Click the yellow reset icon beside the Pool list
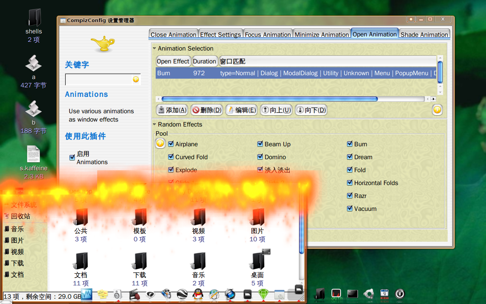486x304 pixels. tap(160, 143)
